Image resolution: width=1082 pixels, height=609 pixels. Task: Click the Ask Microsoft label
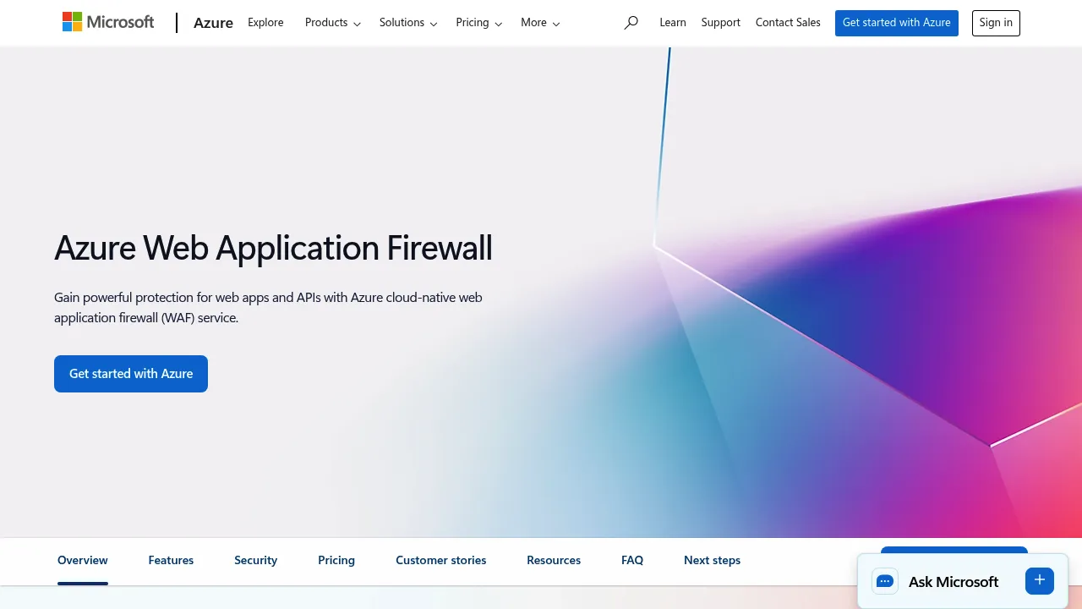[x=954, y=582]
